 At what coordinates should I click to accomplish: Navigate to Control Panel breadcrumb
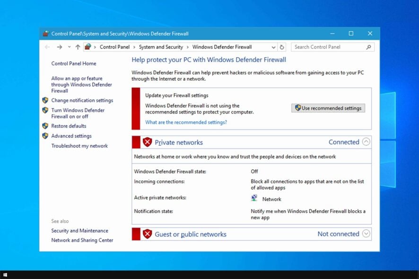pyautogui.click(x=114, y=47)
